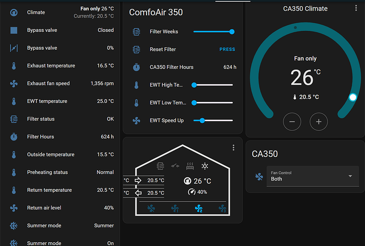Click the CA350 Filter Hours timer icon
This screenshot has width=365, height=246.
click(136, 67)
